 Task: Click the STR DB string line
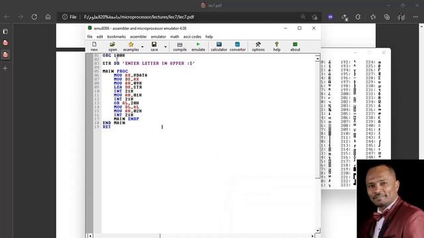pyautogui.click(x=148, y=63)
